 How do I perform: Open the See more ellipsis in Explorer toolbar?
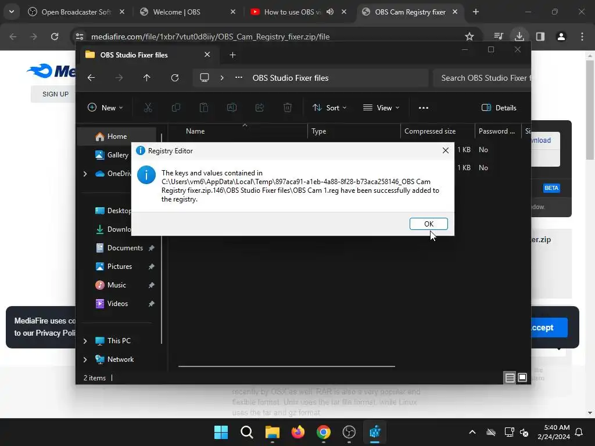424,107
